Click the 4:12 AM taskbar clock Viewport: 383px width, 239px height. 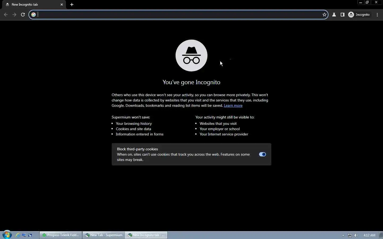pos(369,235)
